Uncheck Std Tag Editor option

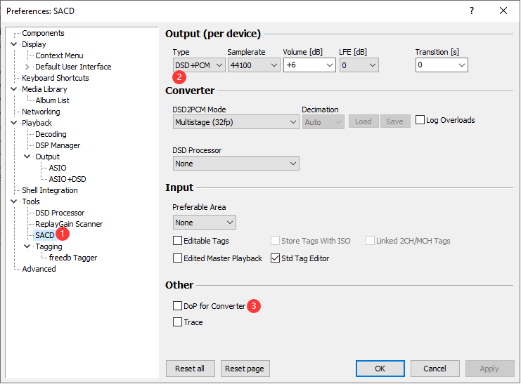(276, 258)
